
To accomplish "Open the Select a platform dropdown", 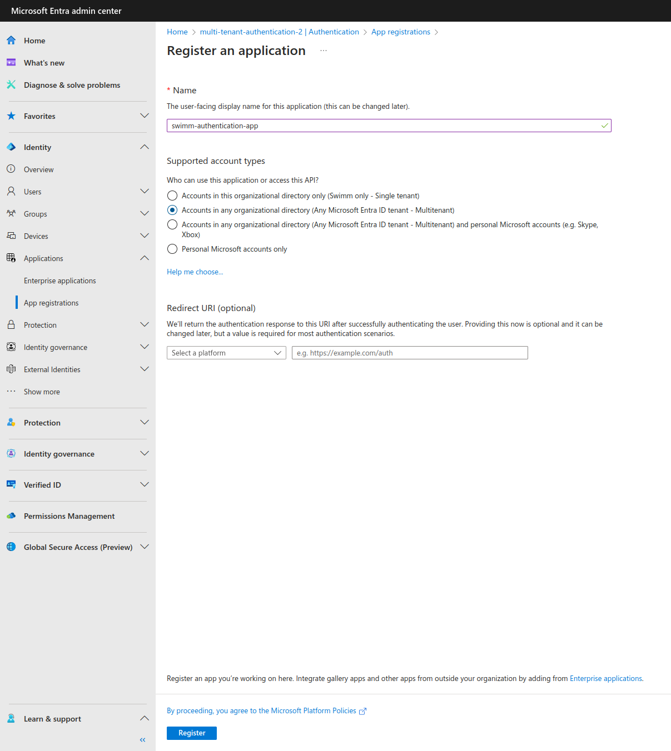I will (226, 353).
